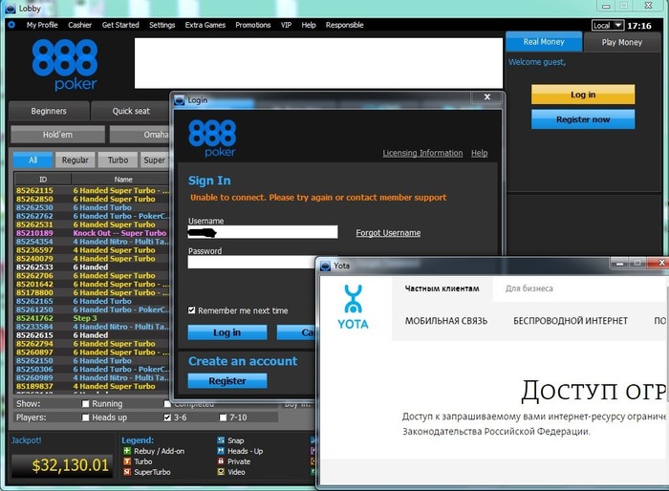Select tournament row 85262533 6 Handed
The image size is (669, 491).
click(92, 267)
